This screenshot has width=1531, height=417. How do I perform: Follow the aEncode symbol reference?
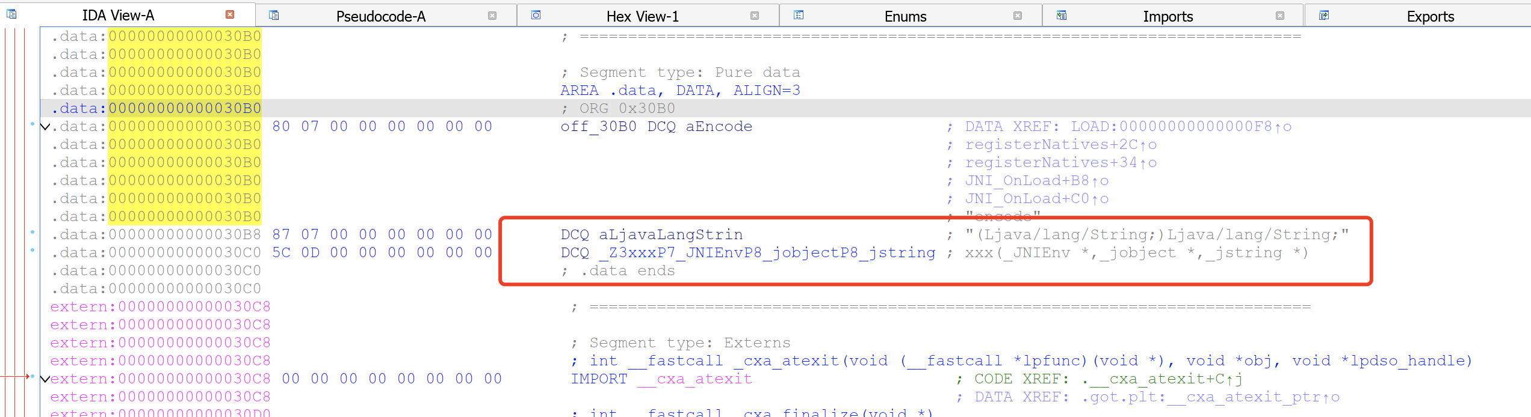coord(719,127)
